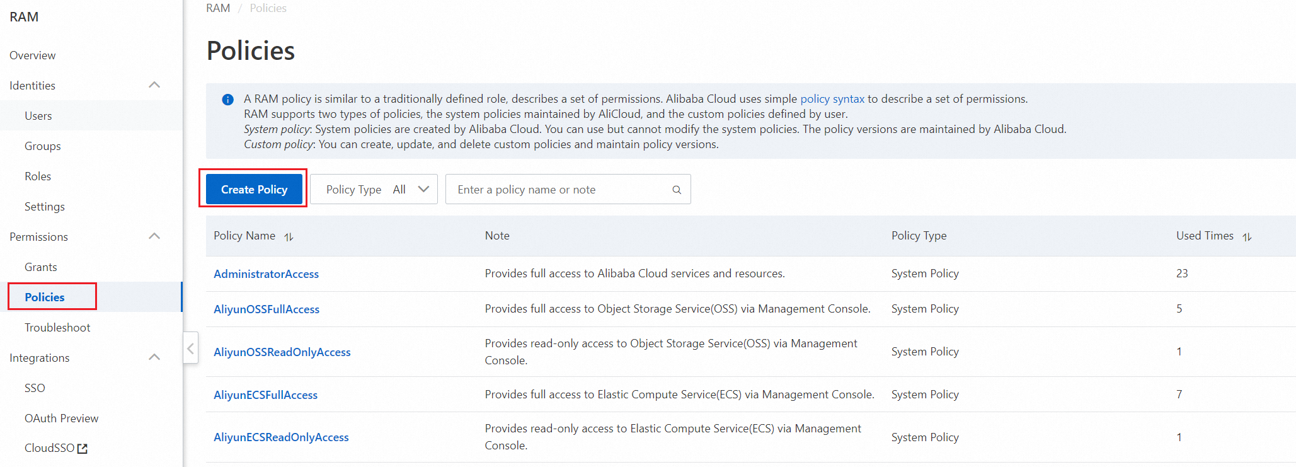This screenshot has width=1296, height=467.
Task: Collapse the Identities section
Action: point(154,85)
